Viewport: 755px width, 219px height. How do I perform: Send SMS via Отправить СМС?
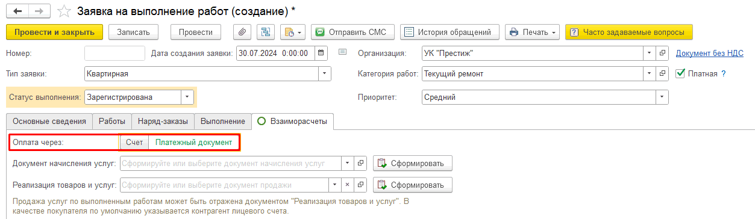pyautogui.click(x=352, y=31)
